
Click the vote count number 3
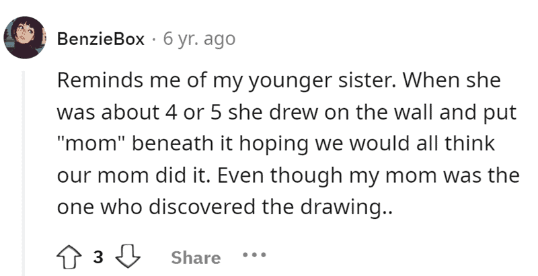coord(98,257)
